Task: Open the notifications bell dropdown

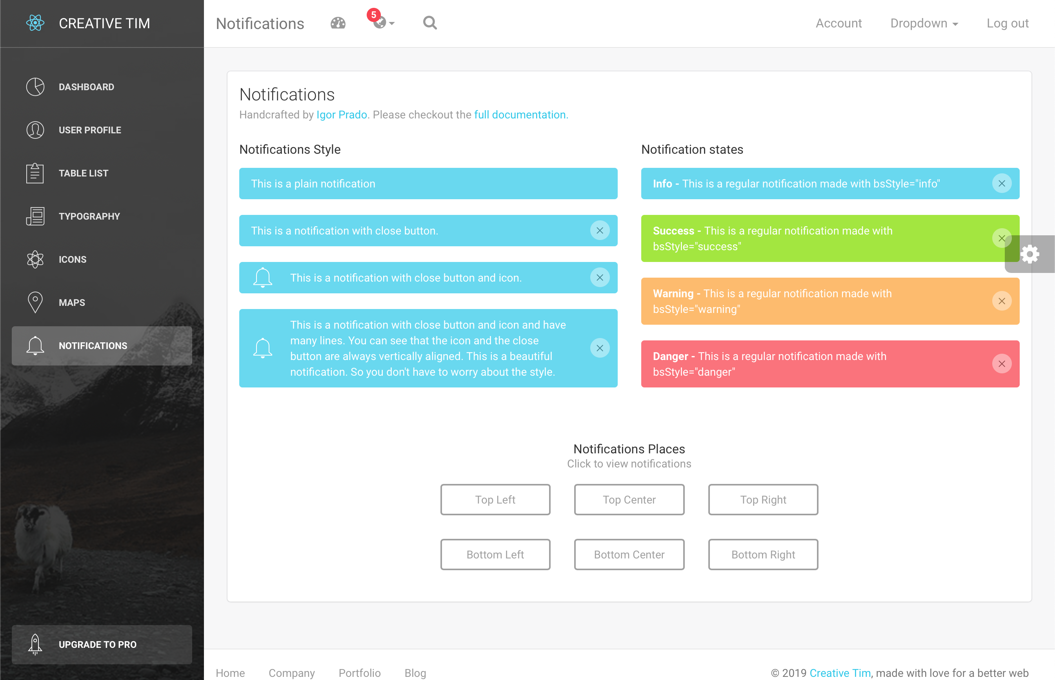Action: pyautogui.click(x=380, y=23)
